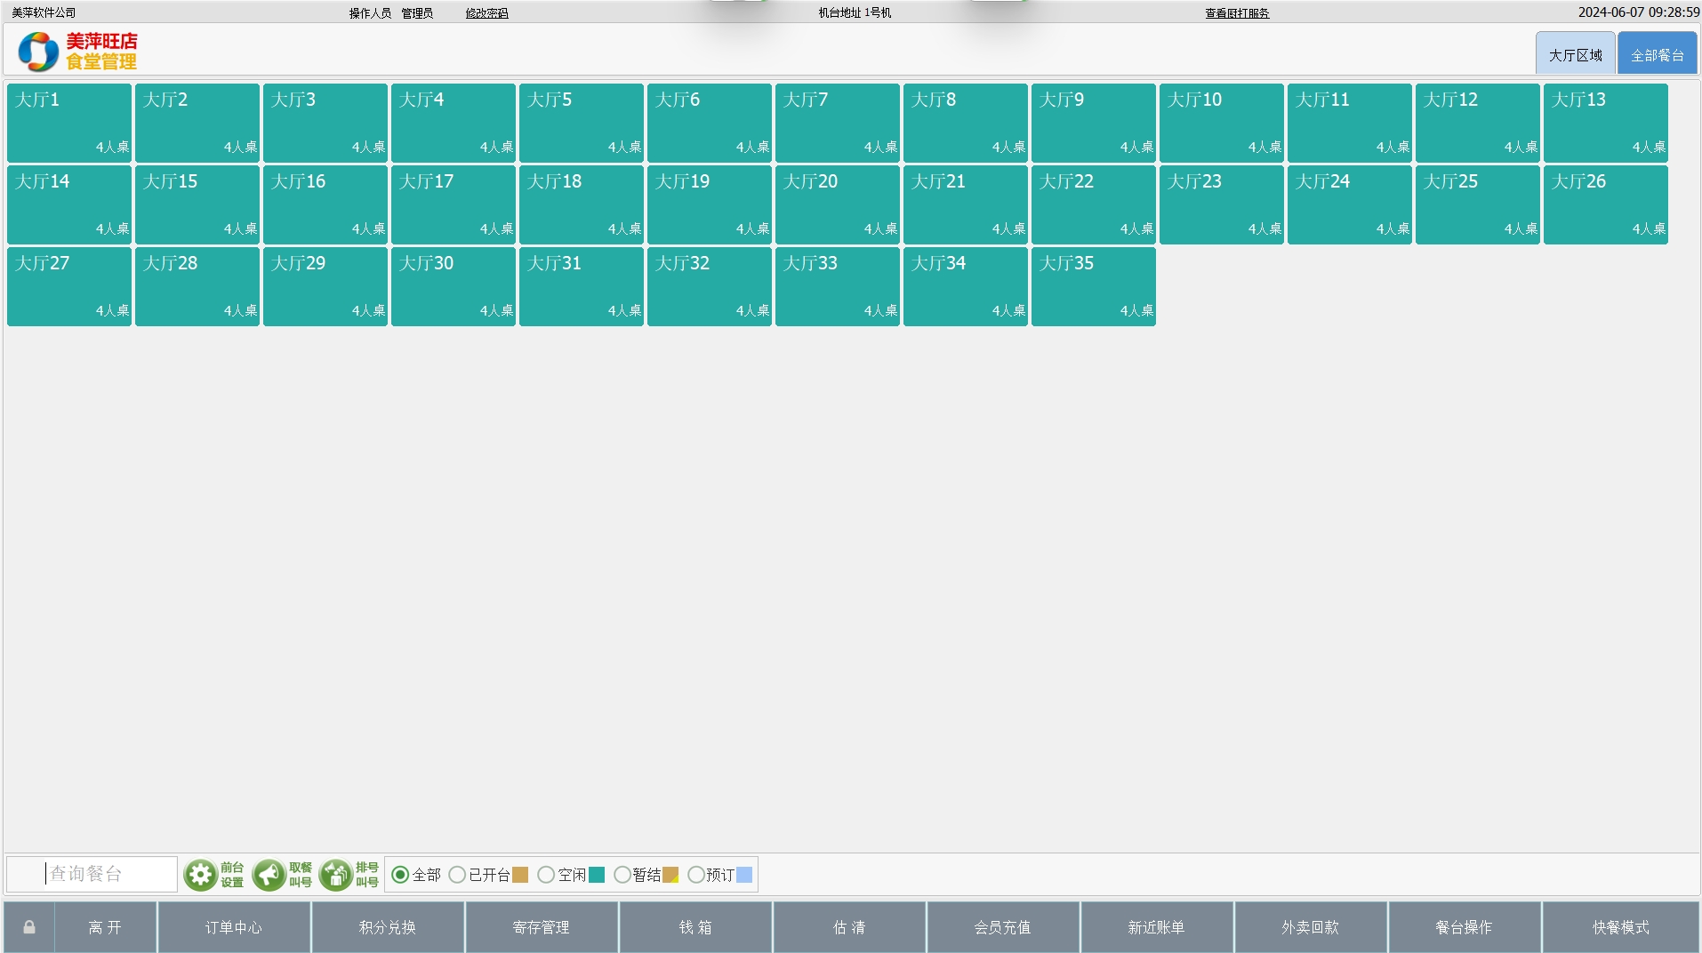Switch to 快餐模式
Viewport: 1702px width, 953px height.
tap(1620, 927)
